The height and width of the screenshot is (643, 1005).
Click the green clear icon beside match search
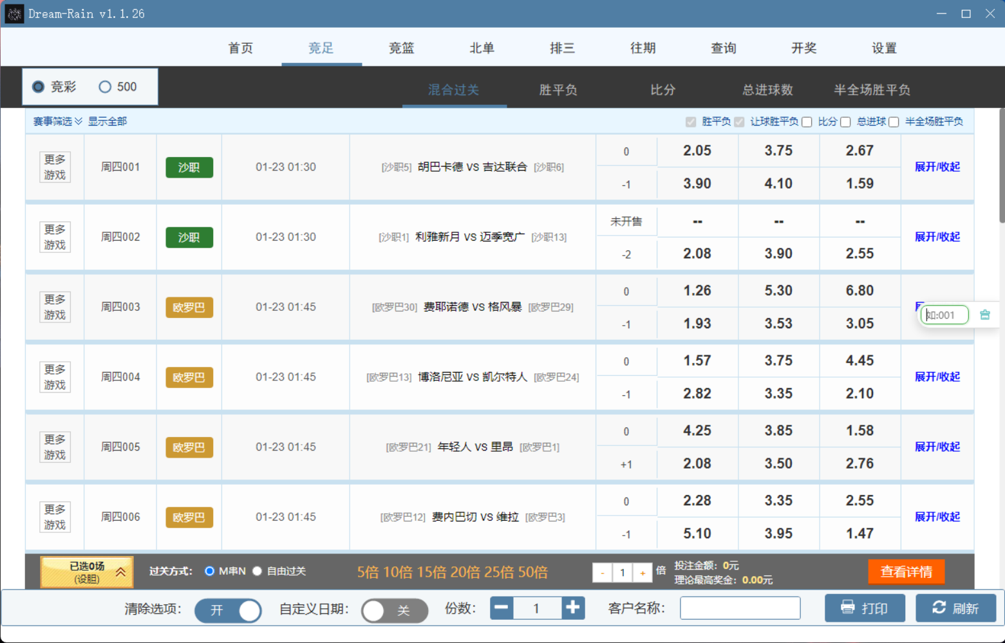coord(984,315)
